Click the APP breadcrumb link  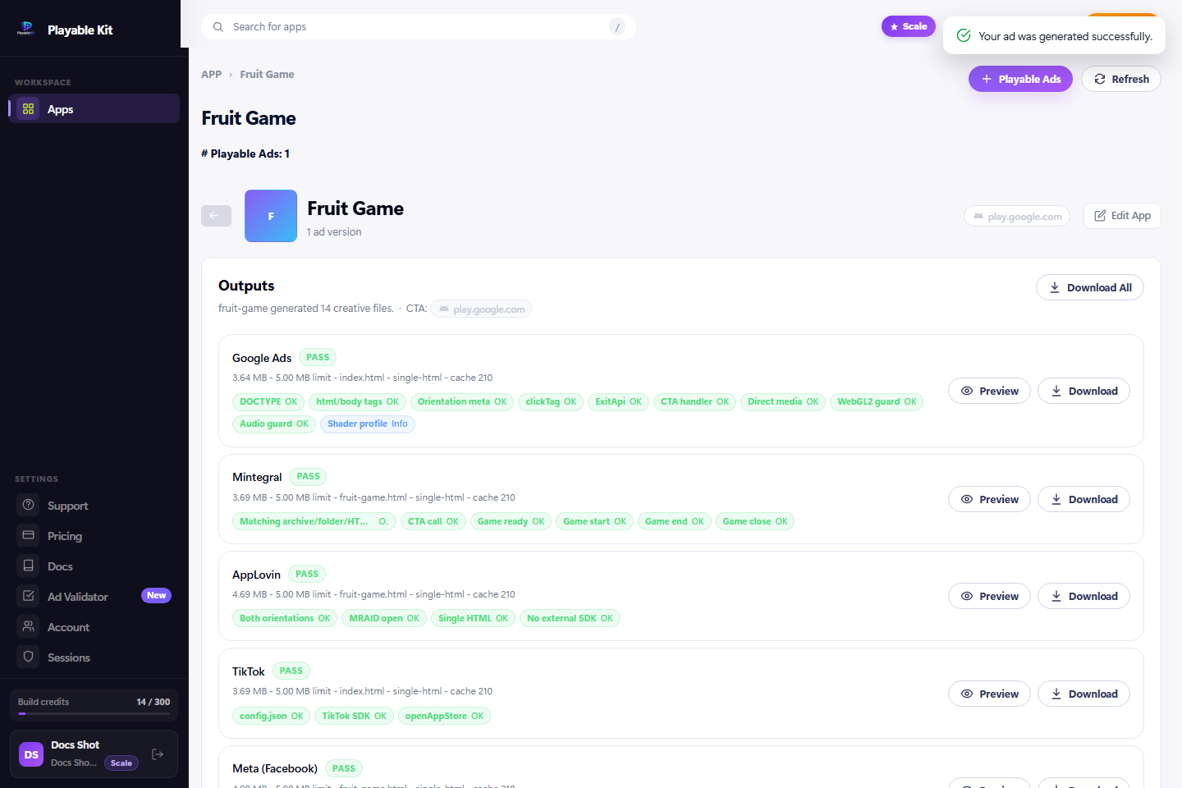tap(211, 74)
